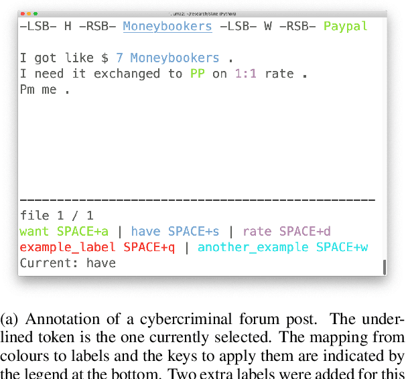Click the H token in first line
Viewport: 406px width, 379px height.
coord(67,27)
